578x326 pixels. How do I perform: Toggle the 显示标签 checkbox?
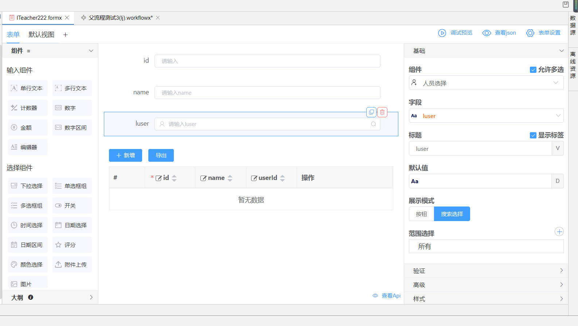point(533,135)
